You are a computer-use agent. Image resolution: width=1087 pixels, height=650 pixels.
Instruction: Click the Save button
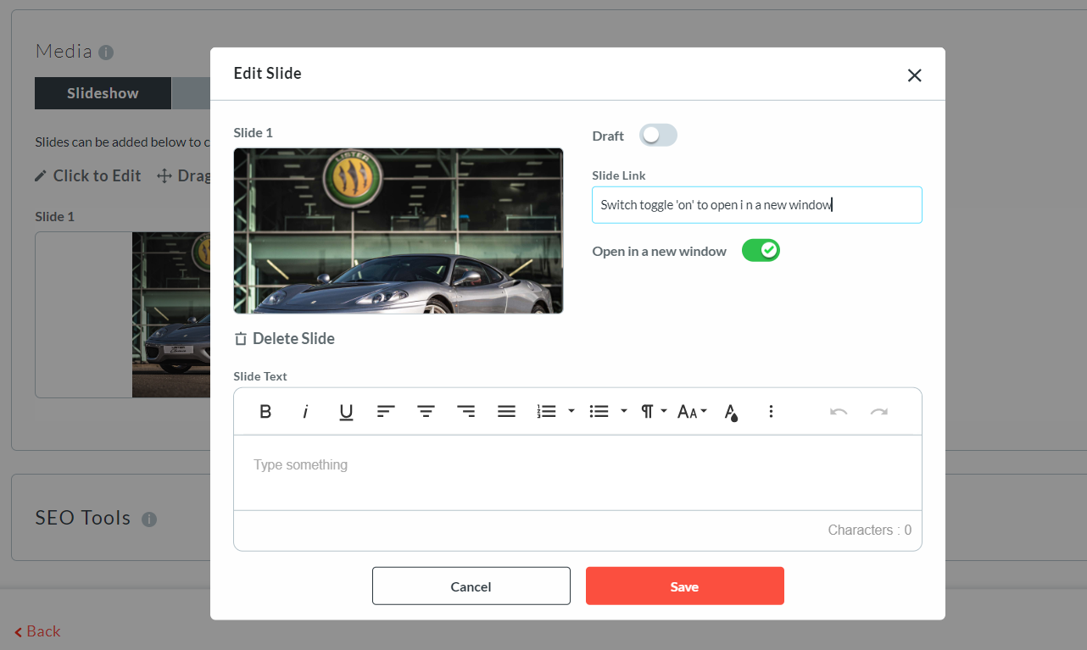(684, 586)
